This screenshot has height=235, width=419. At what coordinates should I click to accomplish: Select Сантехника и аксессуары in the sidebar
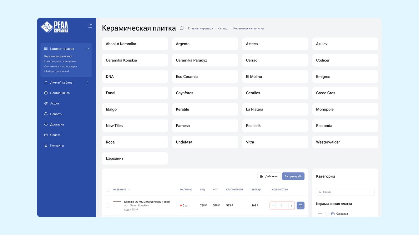click(x=61, y=66)
